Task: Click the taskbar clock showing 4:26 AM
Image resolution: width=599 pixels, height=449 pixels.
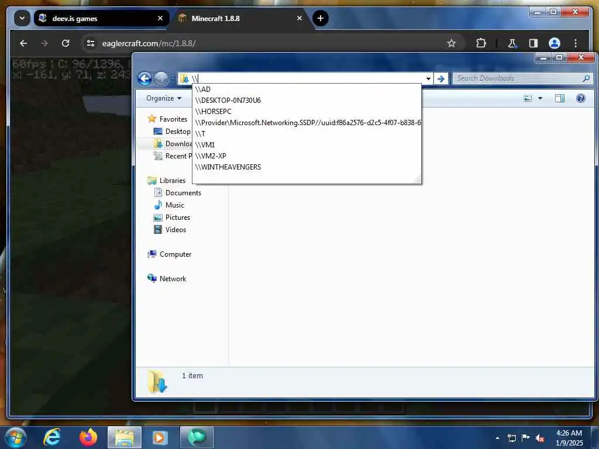Action: pyautogui.click(x=569, y=438)
